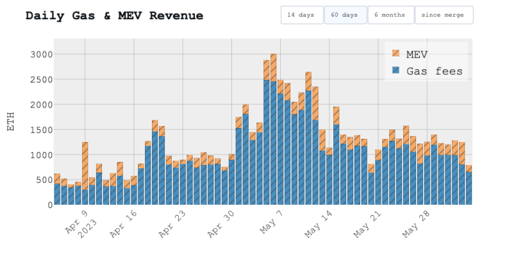Show data since merge

coord(443,15)
